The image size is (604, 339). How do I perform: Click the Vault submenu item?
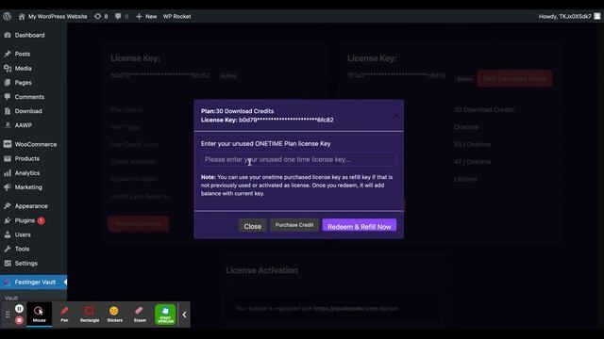pos(11,298)
